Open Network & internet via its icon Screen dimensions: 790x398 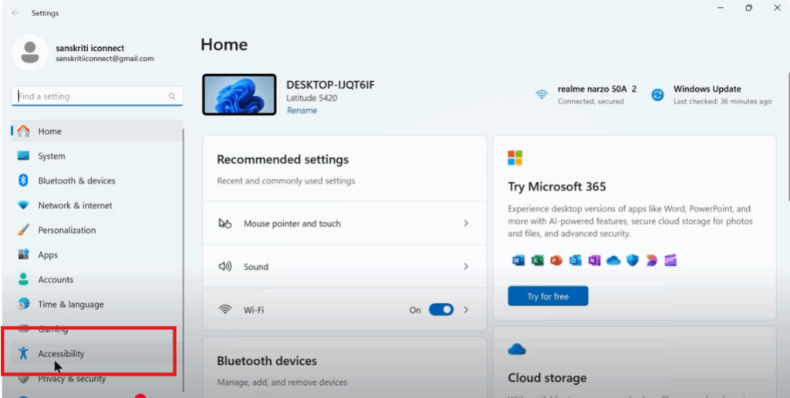point(23,205)
